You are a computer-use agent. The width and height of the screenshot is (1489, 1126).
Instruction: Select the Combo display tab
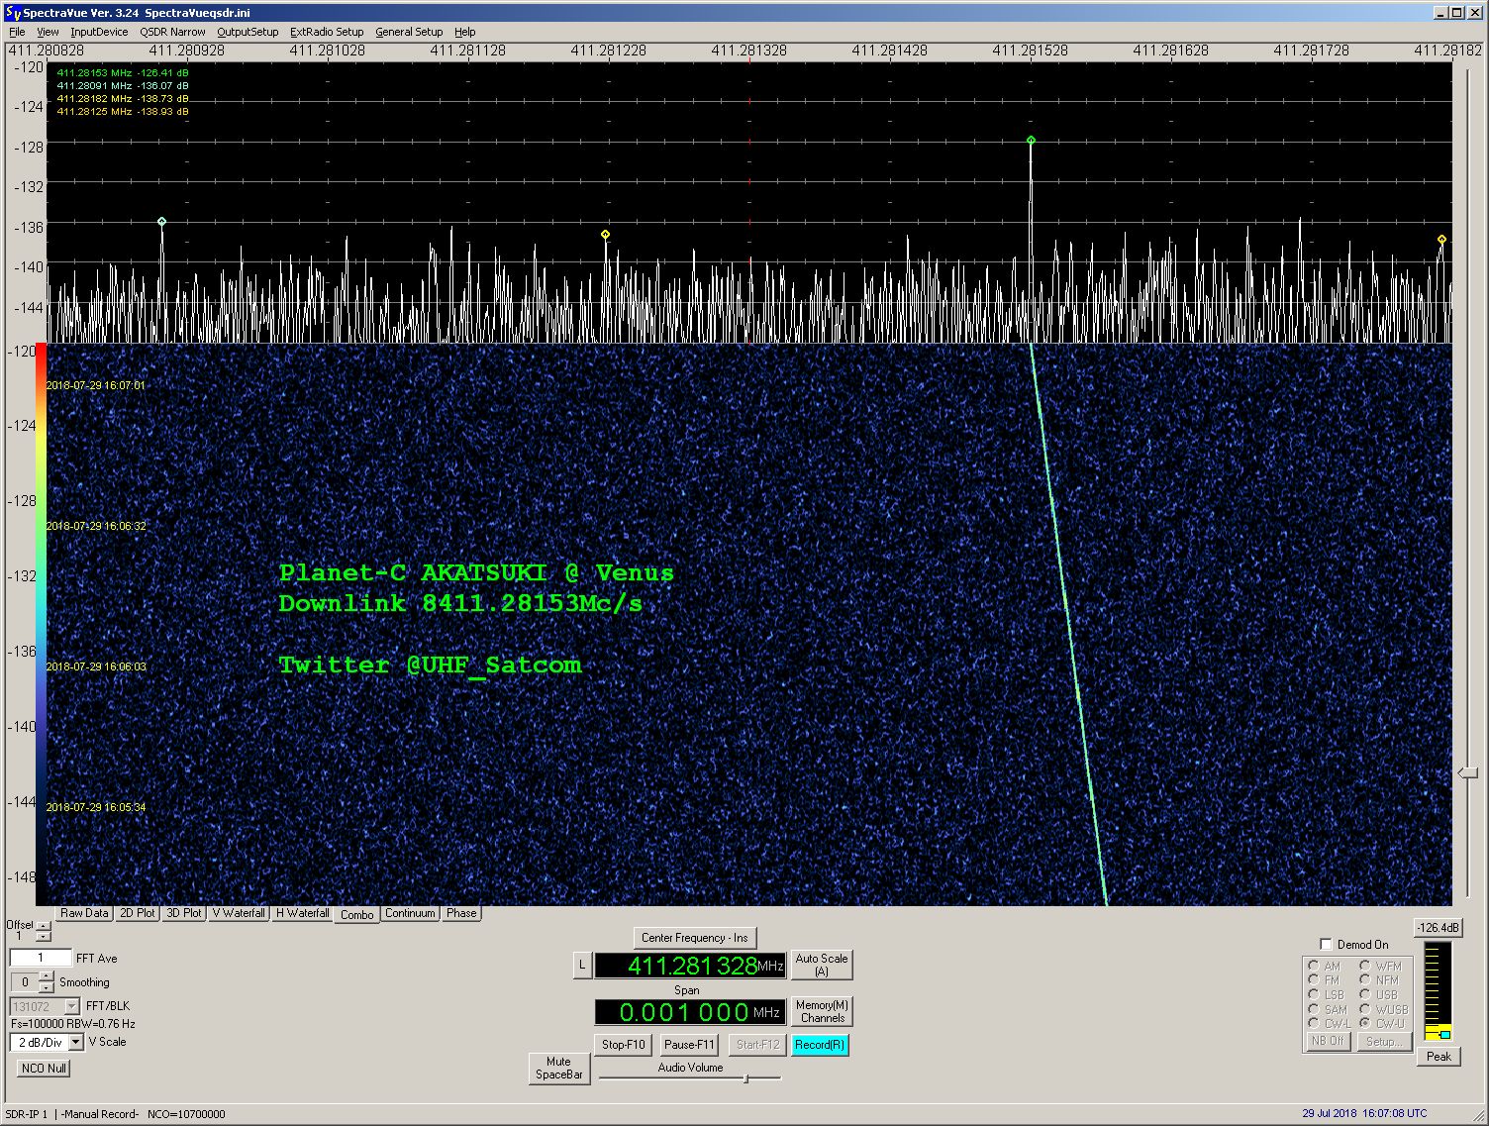[x=357, y=914]
